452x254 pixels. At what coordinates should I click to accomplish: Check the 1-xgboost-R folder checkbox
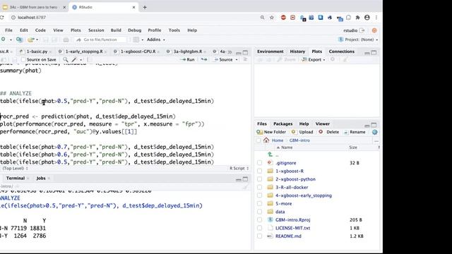259,171
